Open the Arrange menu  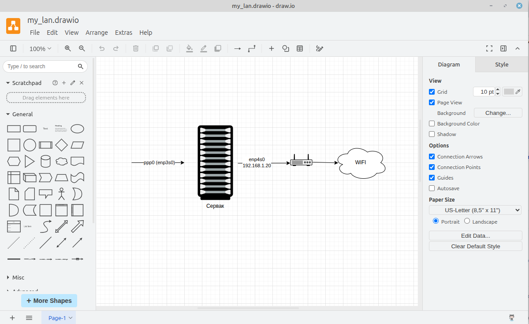point(97,33)
